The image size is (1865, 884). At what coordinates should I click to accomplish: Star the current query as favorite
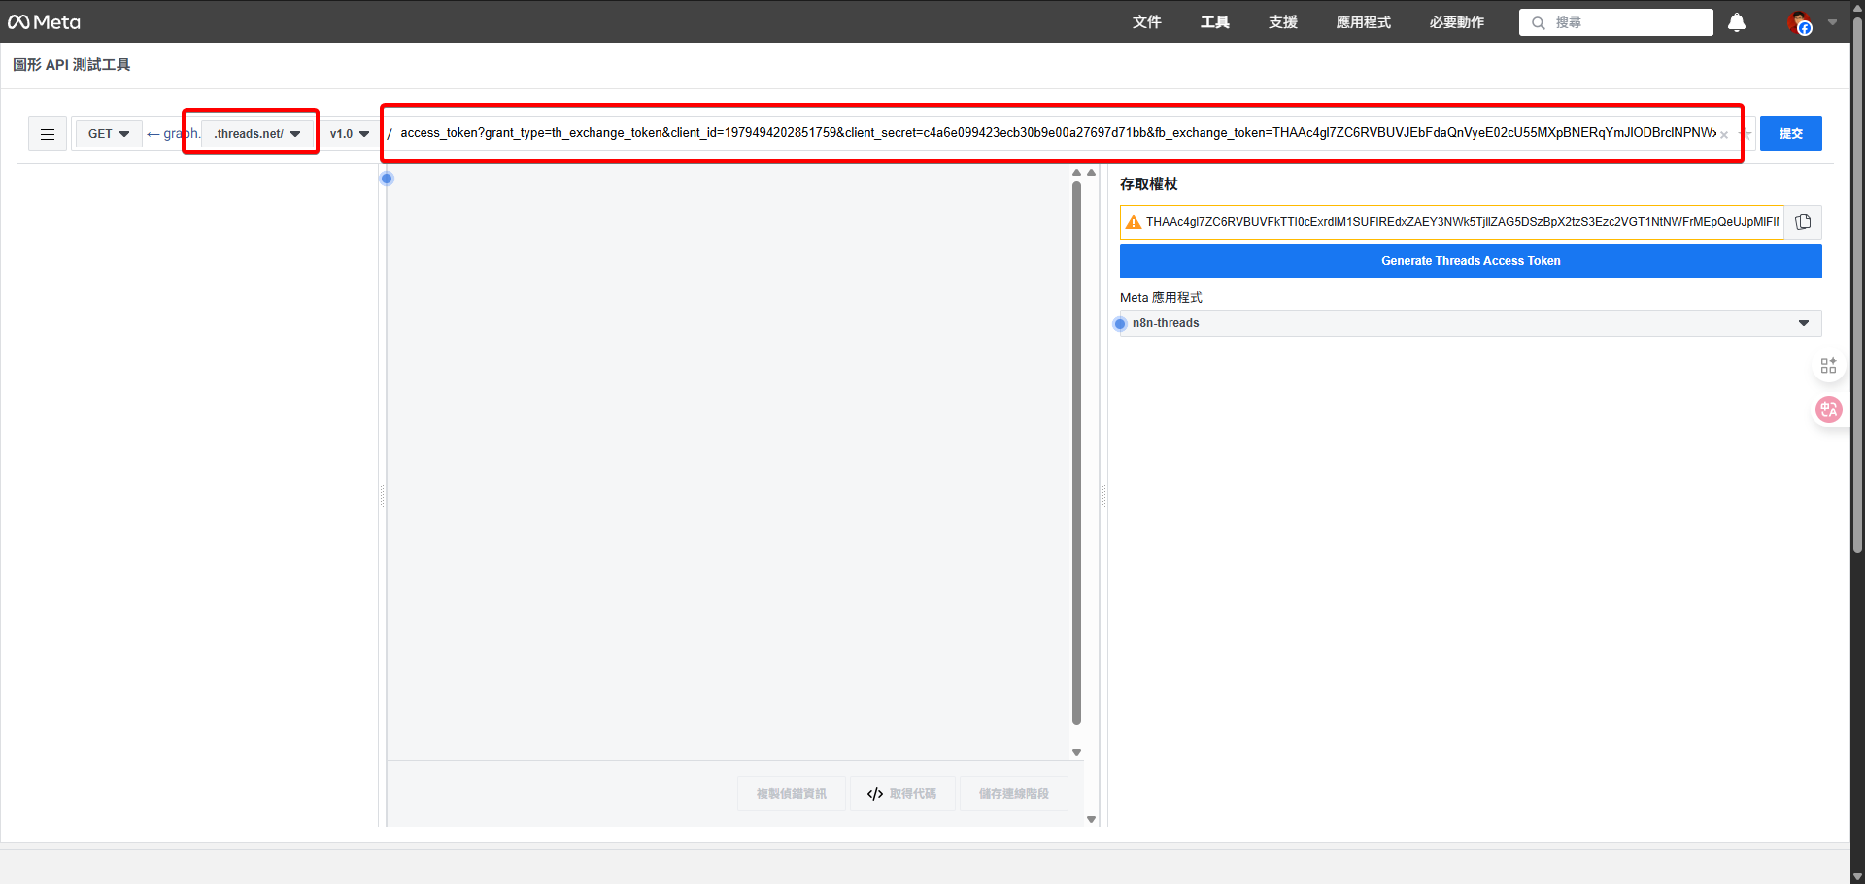point(1746,135)
